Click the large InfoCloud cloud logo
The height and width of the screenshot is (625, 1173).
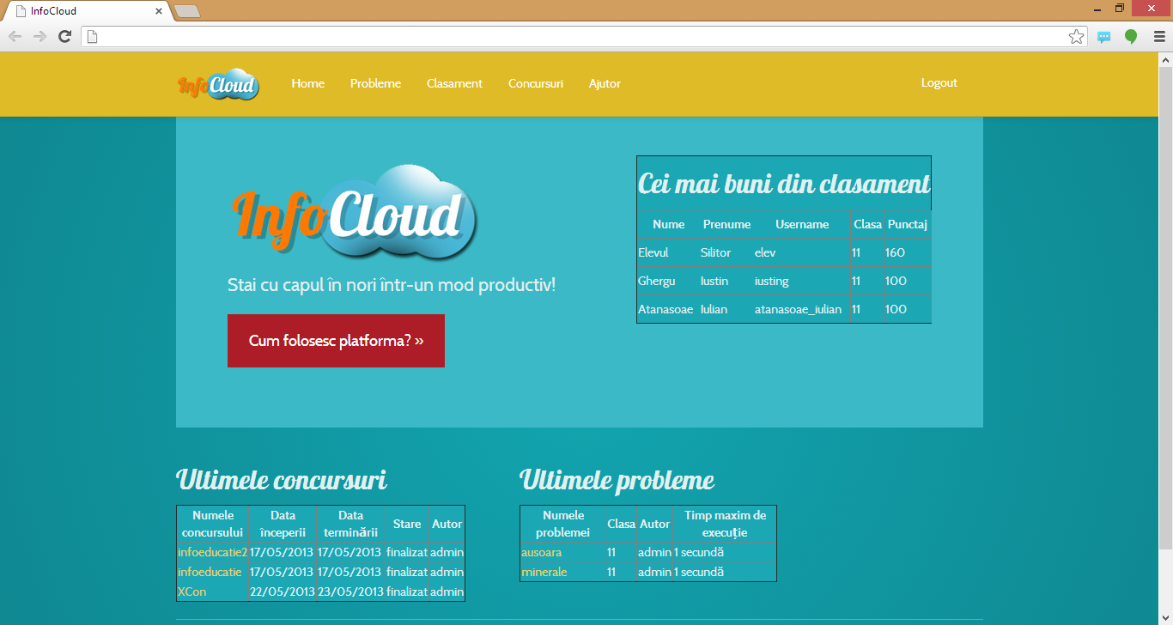pyautogui.click(x=354, y=214)
